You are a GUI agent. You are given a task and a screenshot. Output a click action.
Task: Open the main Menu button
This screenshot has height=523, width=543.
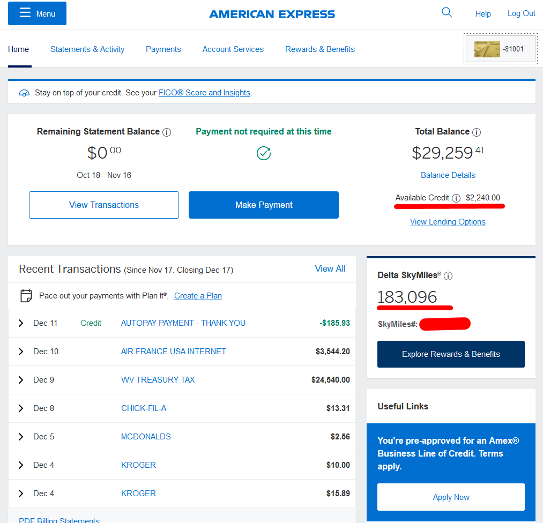pos(37,13)
